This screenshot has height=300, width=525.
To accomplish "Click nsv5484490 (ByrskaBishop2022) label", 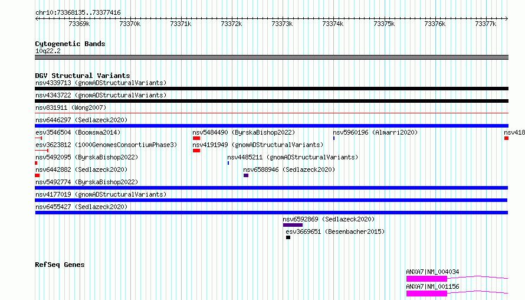I will 244,132.
